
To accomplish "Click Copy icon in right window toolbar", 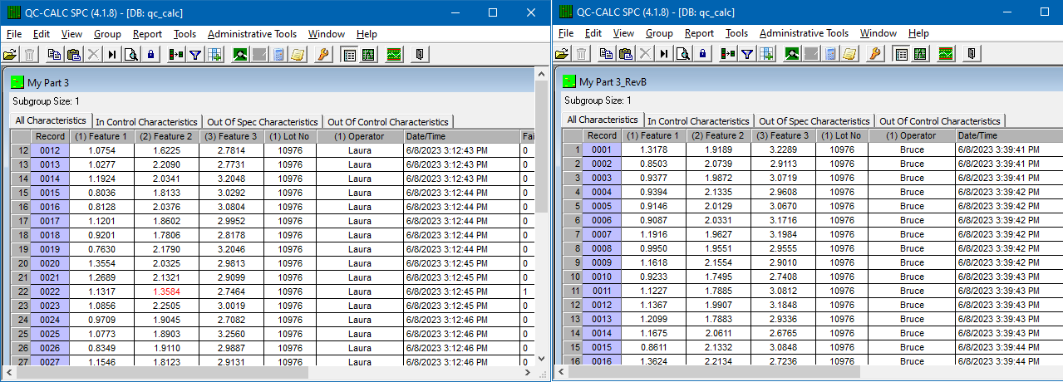I will [607, 54].
